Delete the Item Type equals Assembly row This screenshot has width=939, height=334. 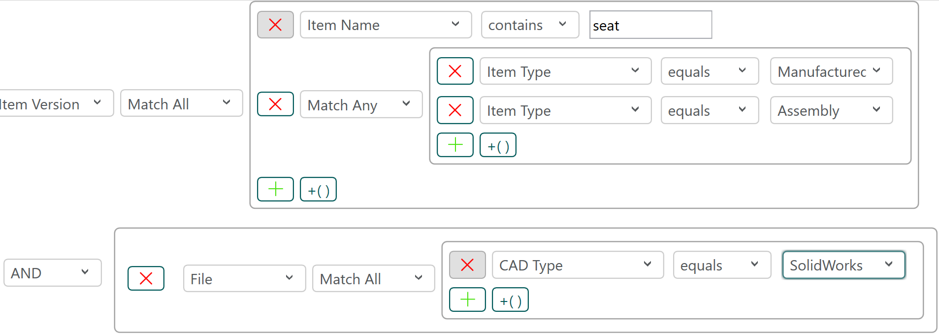click(x=455, y=110)
